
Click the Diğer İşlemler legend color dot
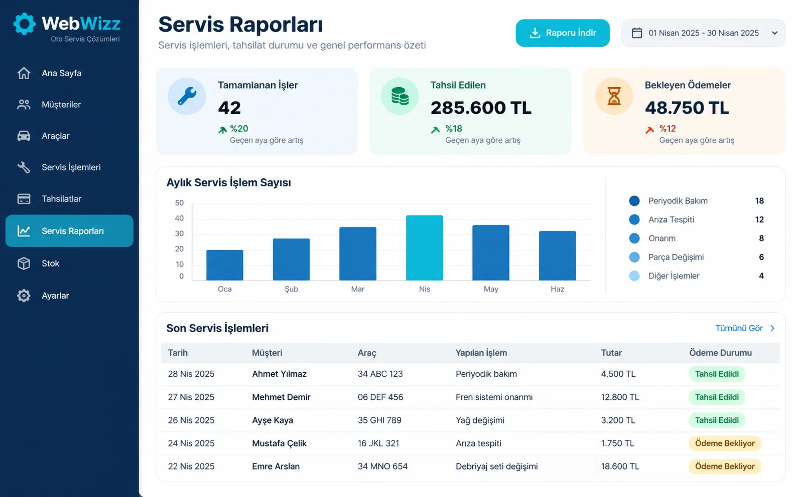[x=634, y=276]
